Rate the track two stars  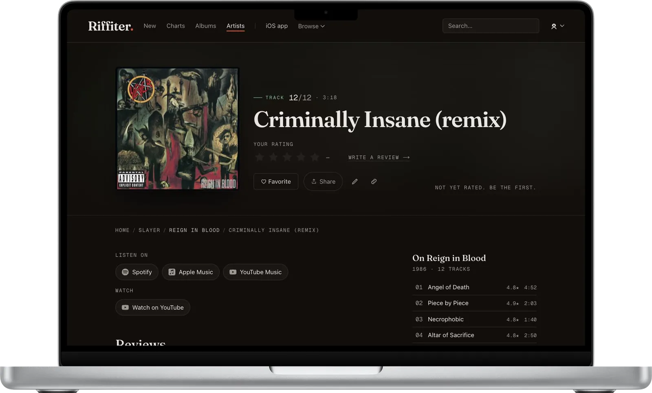coord(273,157)
